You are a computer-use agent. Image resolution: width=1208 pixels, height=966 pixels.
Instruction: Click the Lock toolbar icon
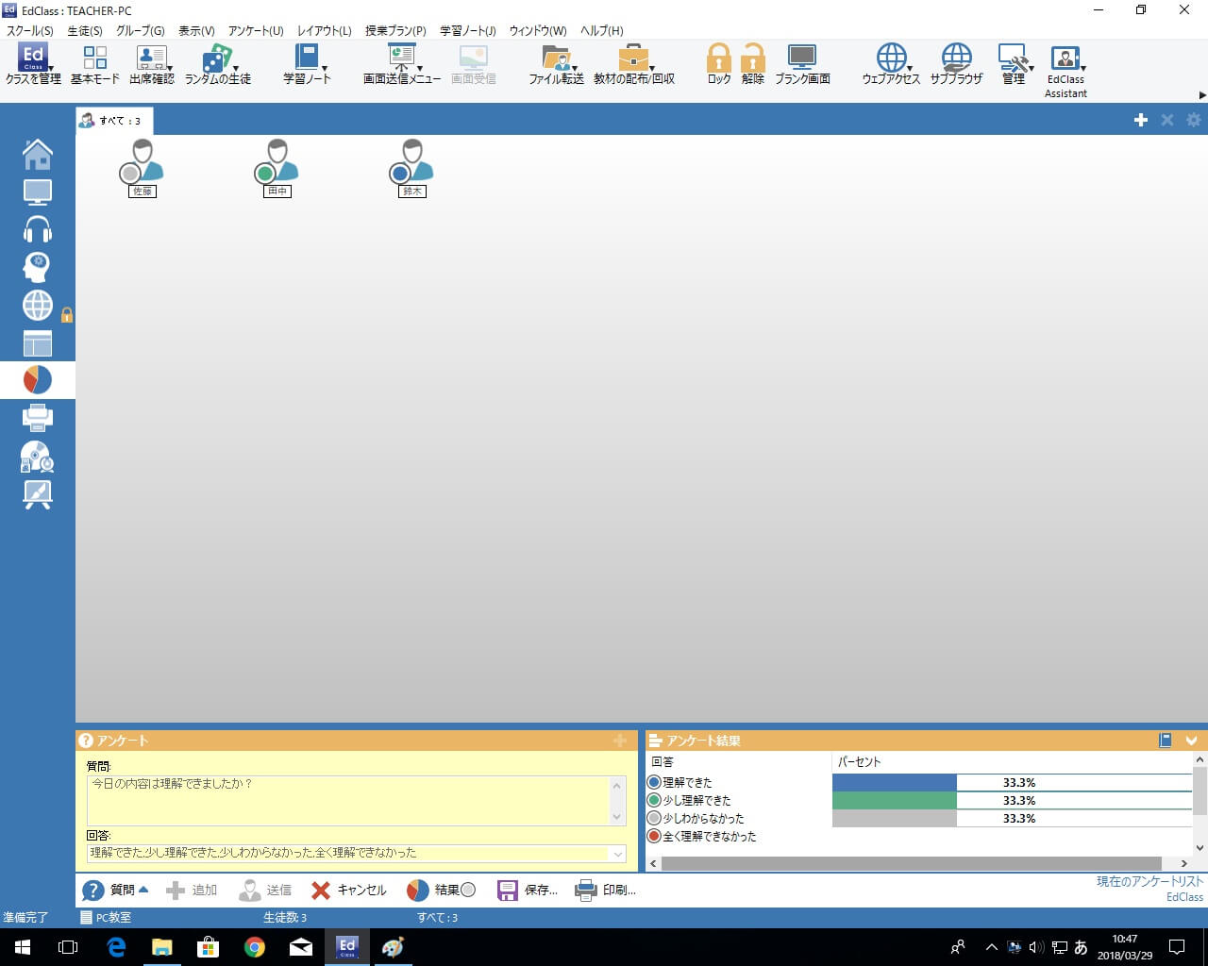[718, 64]
